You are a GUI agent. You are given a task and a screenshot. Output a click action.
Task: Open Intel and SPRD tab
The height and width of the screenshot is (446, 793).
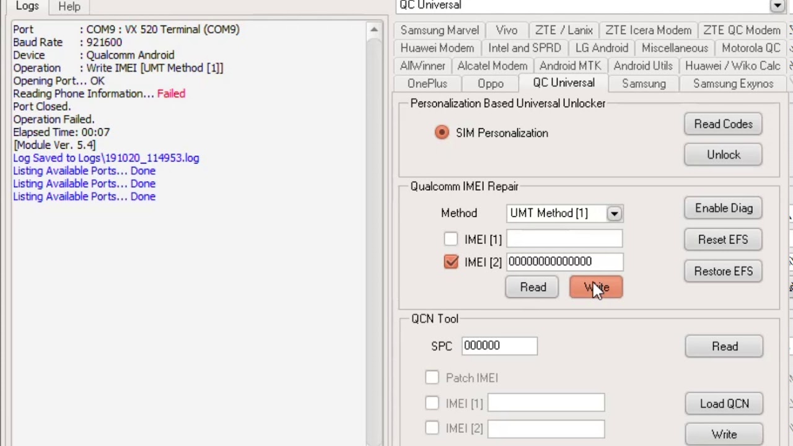pyautogui.click(x=524, y=48)
